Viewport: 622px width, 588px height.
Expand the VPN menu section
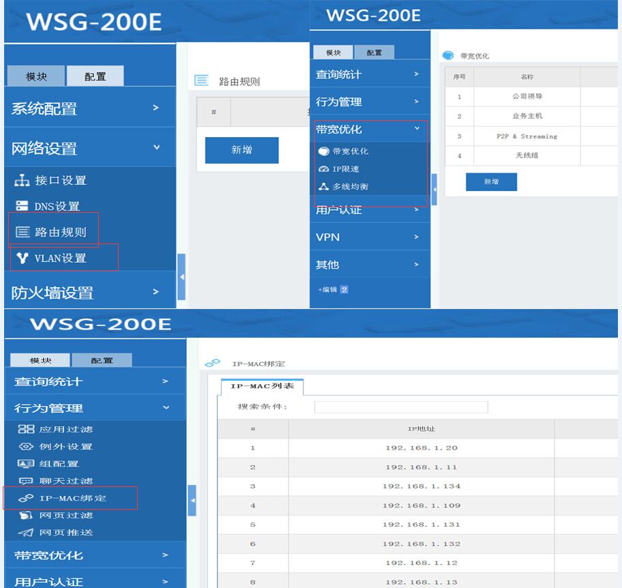point(369,237)
